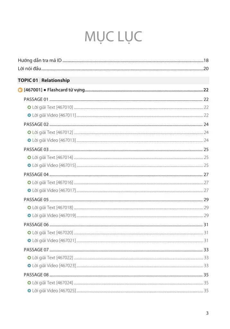The image size is (230, 329).
Task: Open Lời giải Video [467013] link
Action: pos(54,140)
